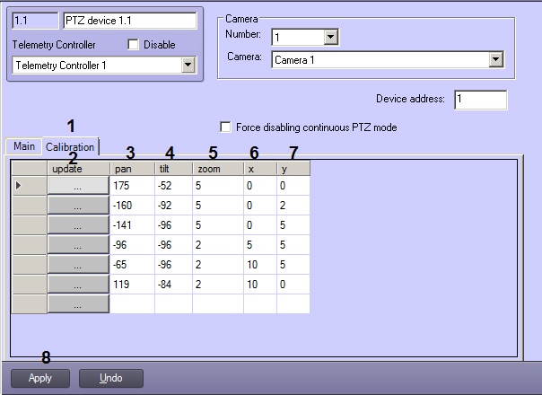
Task: Click update button in pan -65 row
Action: pos(78,265)
